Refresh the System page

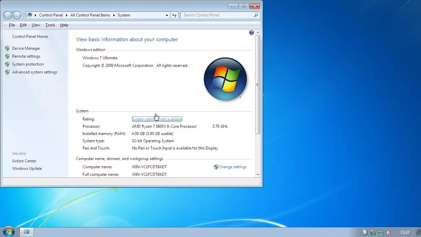coord(174,15)
